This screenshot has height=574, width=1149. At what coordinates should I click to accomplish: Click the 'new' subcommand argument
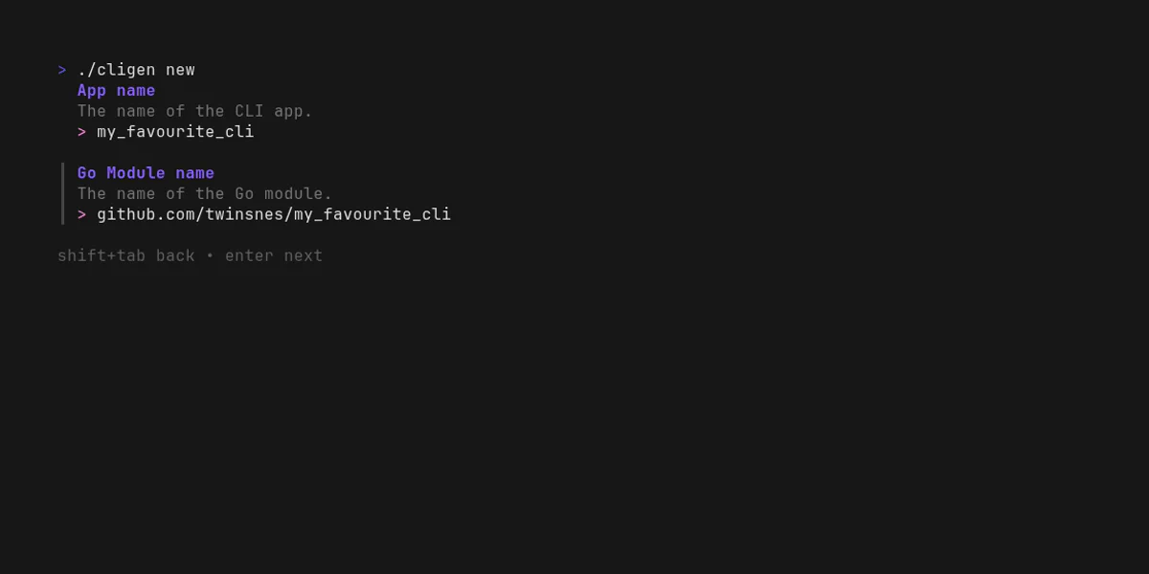point(180,70)
